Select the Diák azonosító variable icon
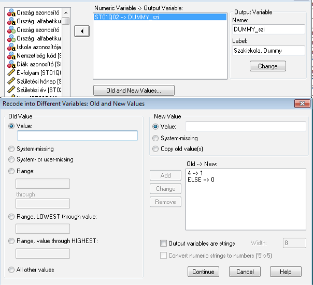The height and width of the screenshot is (285, 313). [10, 64]
